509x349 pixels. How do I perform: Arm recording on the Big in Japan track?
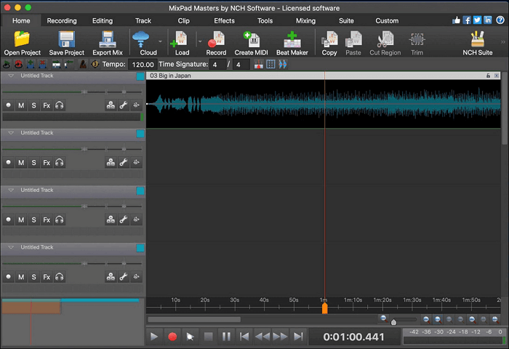pyautogui.click(x=9, y=105)
